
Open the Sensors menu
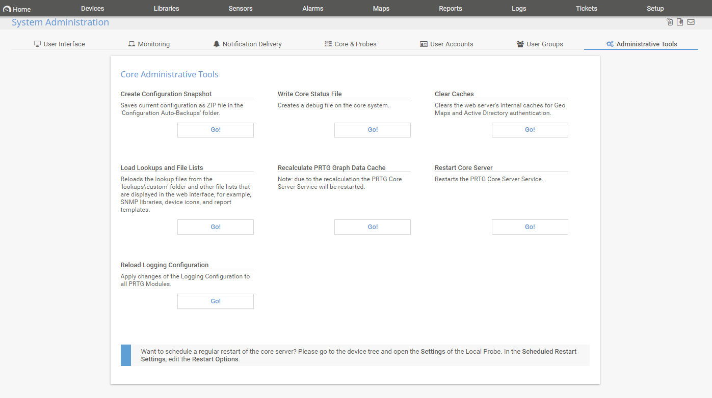pos(241,8)
